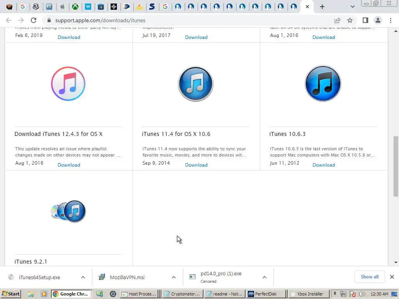Switch to the readme Notepad window
Viewport: 399px width, 299px height.
pyautogui.click(x=225, y=294)
